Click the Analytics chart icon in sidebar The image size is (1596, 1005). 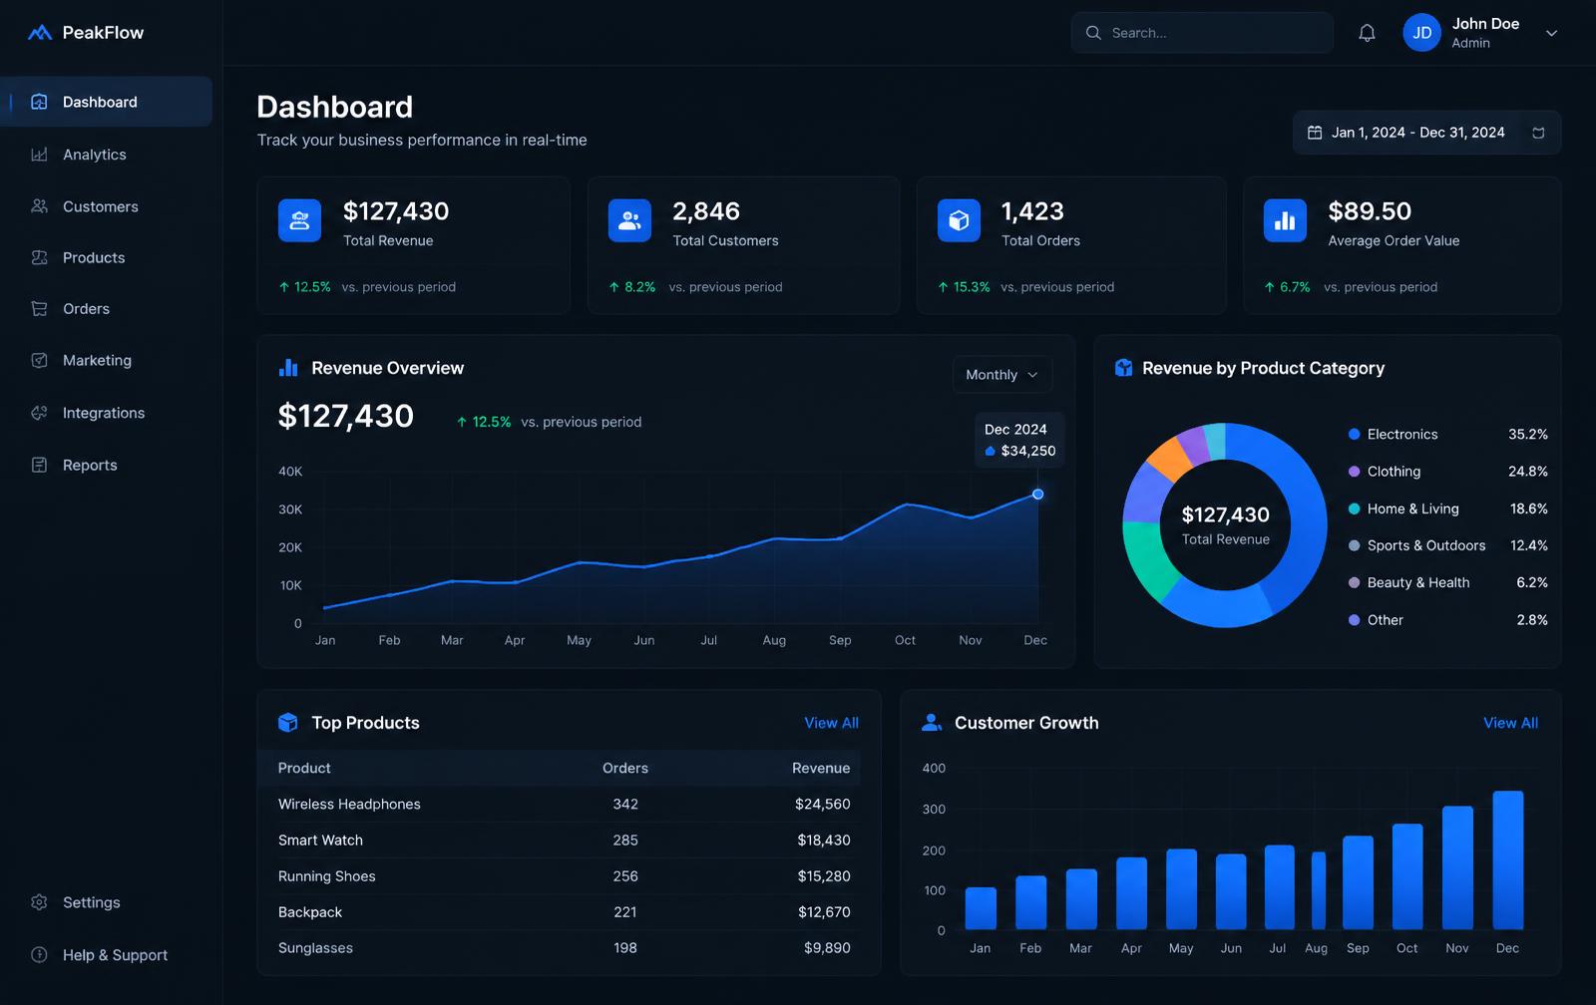pyautogui.click(x=39, y=155)
